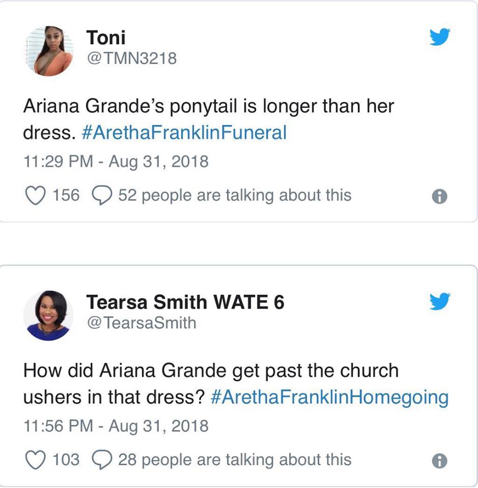Open the #ArethaFranklinHomegoing hashtag
478x488 pixels.
click(329, 398)
